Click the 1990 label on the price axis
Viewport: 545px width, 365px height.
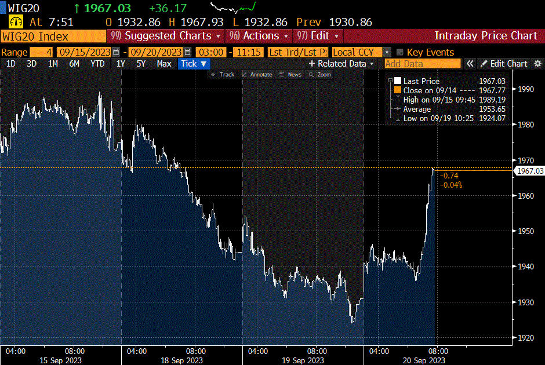pyautogui.click(x=526, y=89)
